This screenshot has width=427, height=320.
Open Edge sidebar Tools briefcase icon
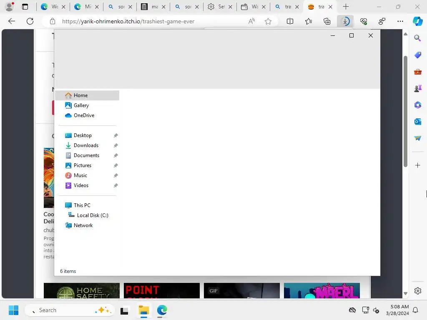pos(418,72)
